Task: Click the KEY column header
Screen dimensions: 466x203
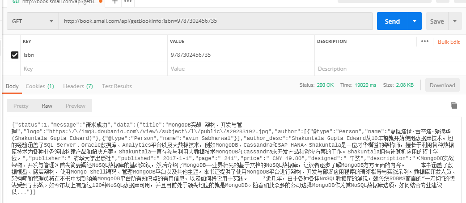Action: tap(27, 41)
